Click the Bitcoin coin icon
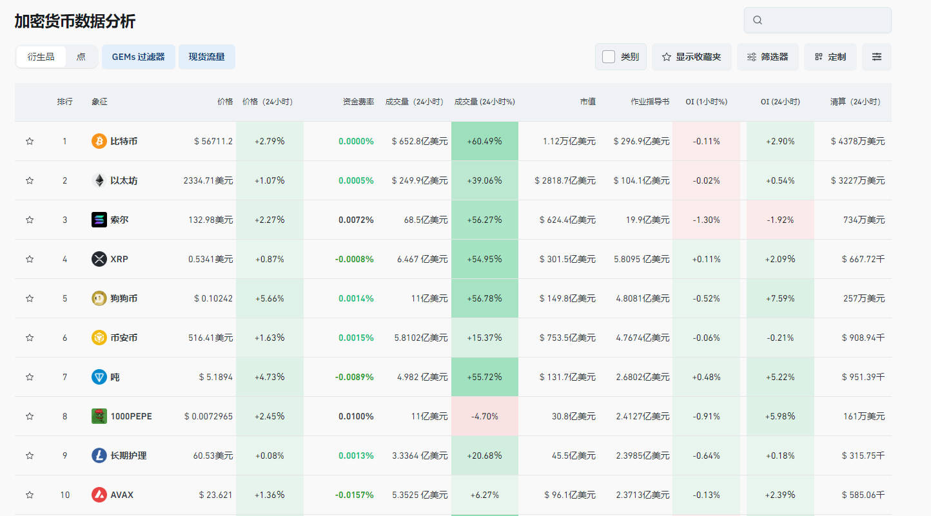Screen dimensions: 931x516 99,141
